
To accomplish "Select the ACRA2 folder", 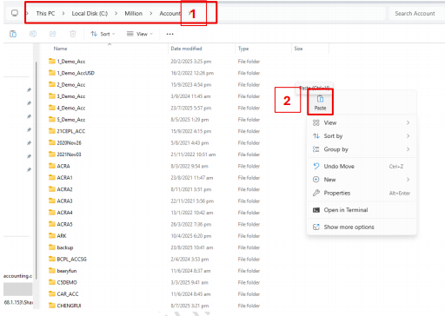I will pos(64,189).
